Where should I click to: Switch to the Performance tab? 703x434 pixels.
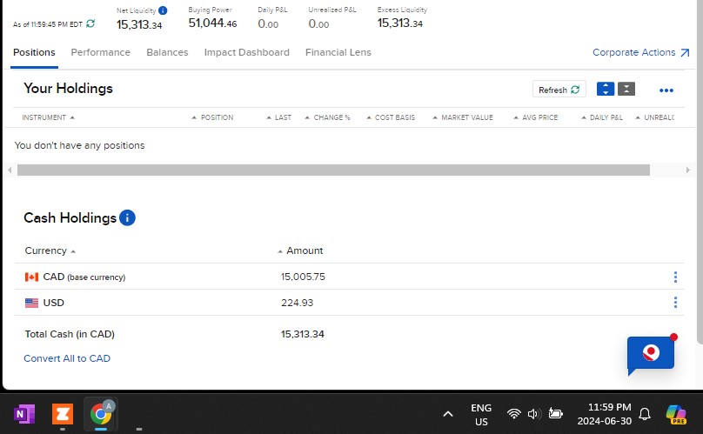(101, 52)
